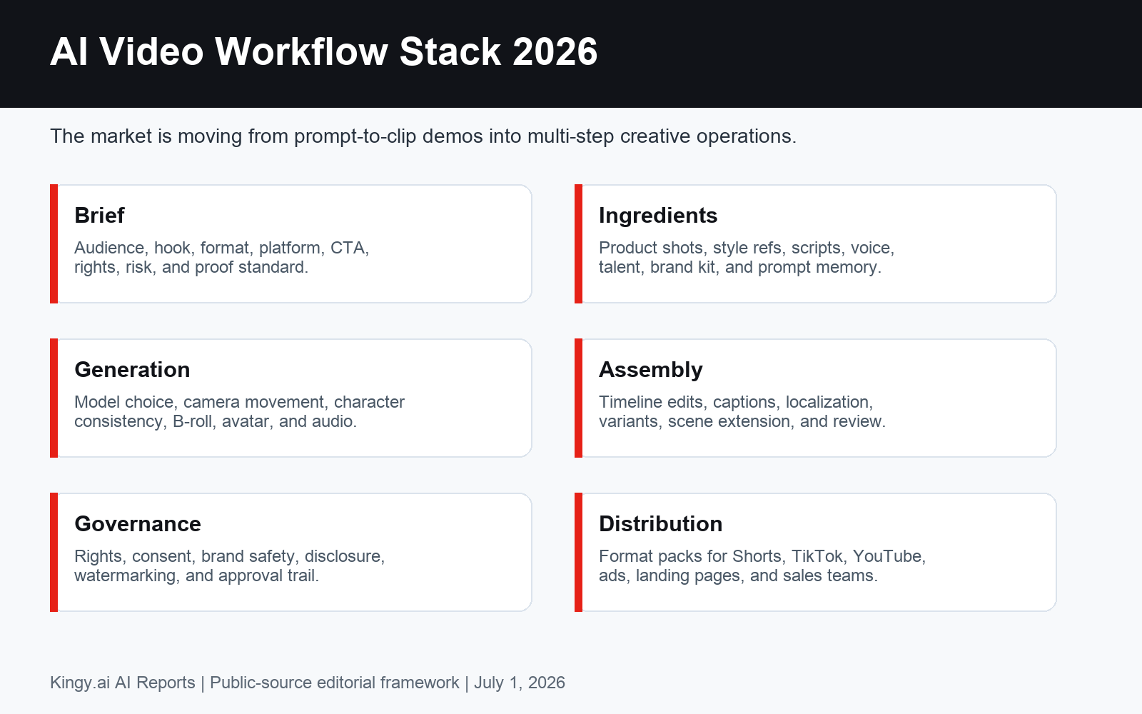Viewport: 1142px width, 714px height.
Task: Select 'Rights, consent, brand safety, disclosure,' text
Action: click(x=229, y=556)
